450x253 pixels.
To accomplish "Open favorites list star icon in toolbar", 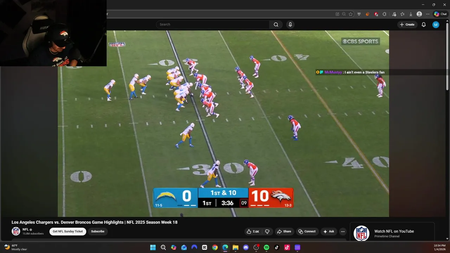I will tap(402, 14).
